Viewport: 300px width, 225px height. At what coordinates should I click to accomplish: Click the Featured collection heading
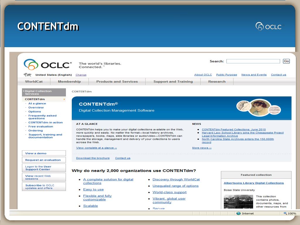click(x=256, y=175)
